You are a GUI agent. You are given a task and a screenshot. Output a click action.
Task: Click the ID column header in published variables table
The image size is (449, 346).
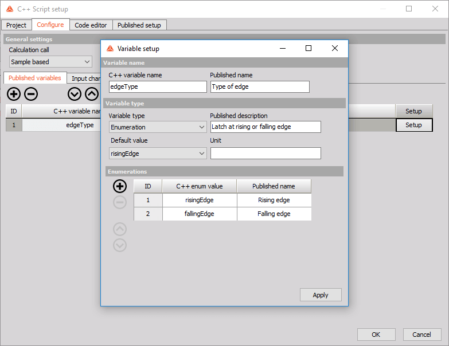pyautogui.click(x=14, y=111)
